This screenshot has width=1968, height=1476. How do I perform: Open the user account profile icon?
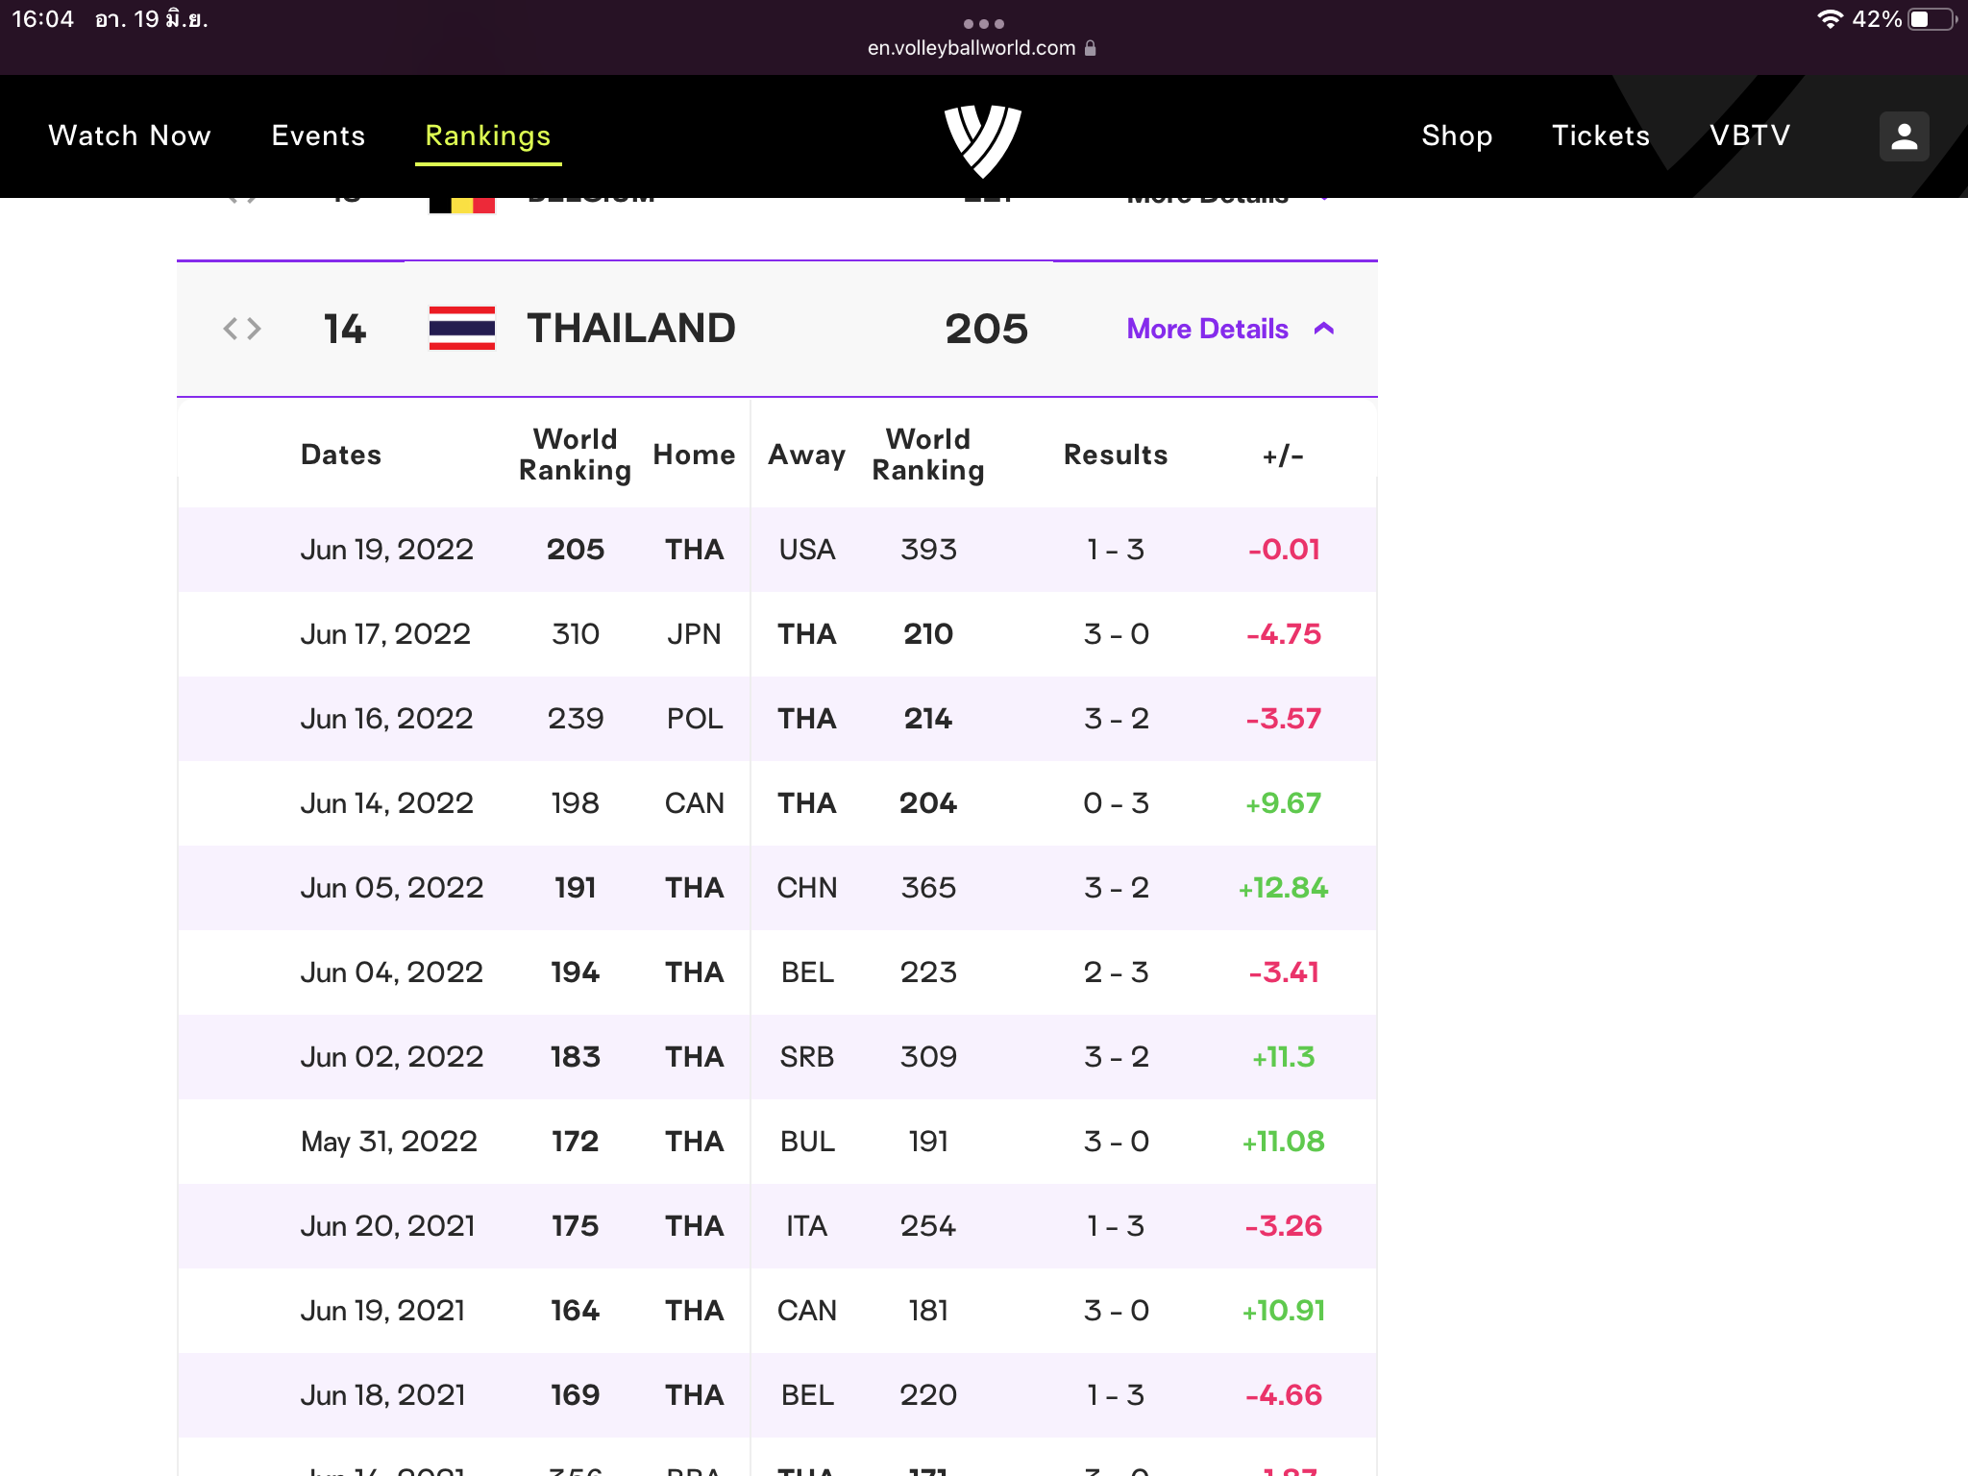click(x=1904, y=136)
